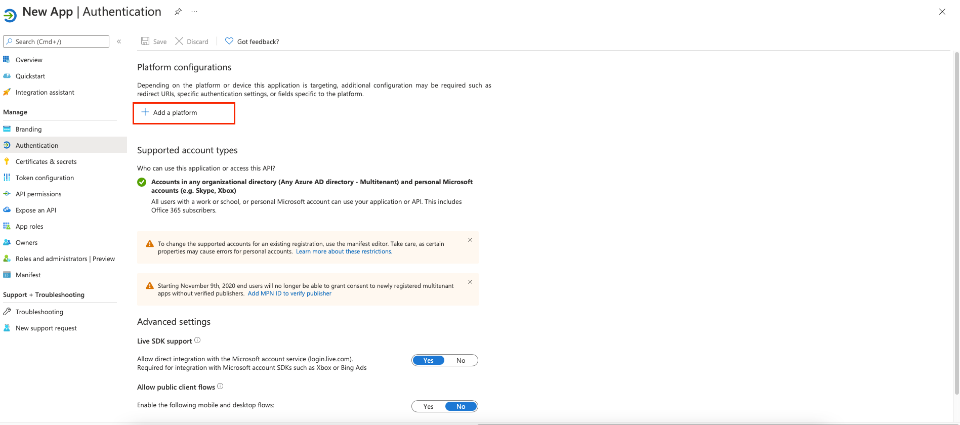The width and height of the screenshot is (960, 425).
Task: Set Live SDK support toggle to No
Action: (461, 361)
